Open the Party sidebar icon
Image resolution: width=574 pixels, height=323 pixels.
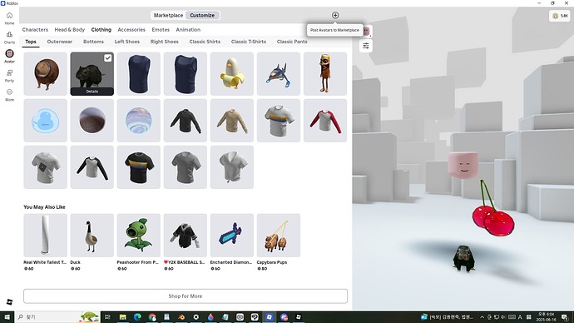click(x=9, y=76)
